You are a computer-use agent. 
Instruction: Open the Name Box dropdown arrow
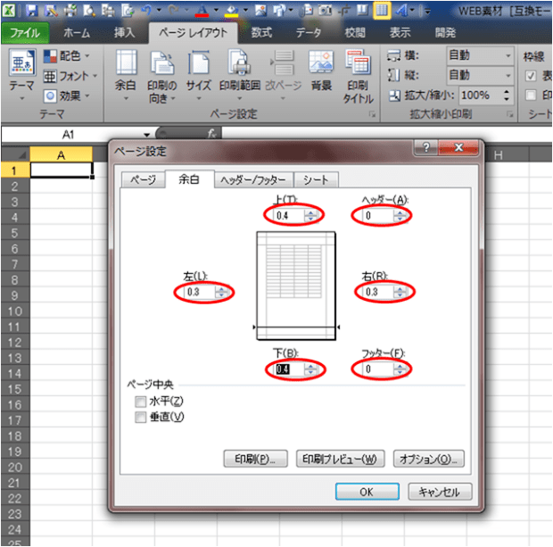[146, 135]
